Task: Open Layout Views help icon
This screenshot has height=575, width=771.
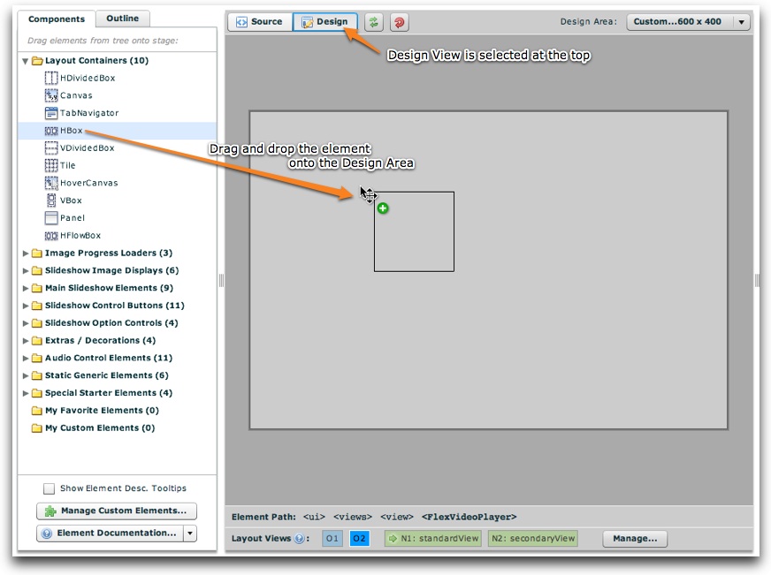Action: (299, 539)
